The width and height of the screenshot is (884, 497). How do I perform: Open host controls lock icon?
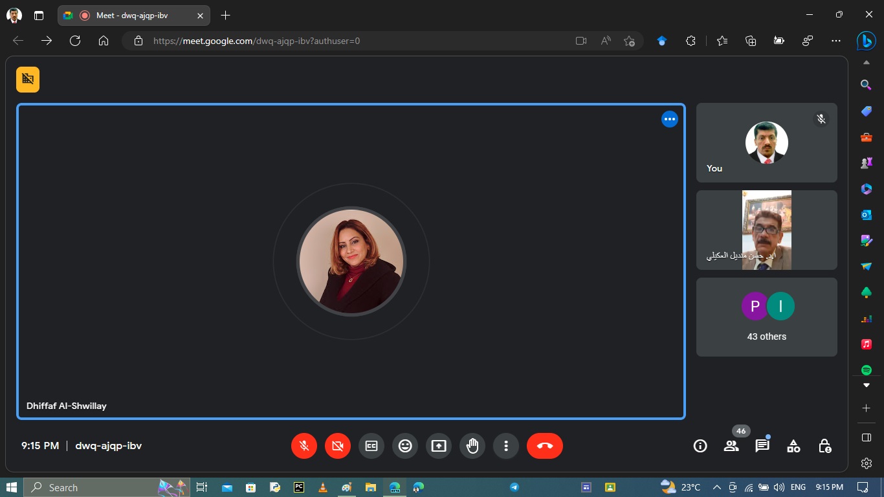tap(824, 446)
